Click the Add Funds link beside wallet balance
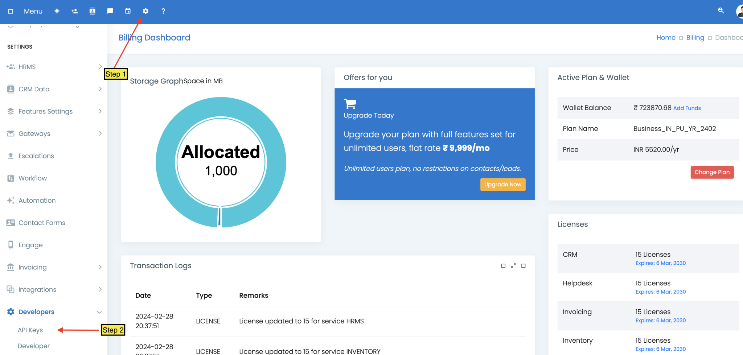This screenshot has width=743, height=355. 687,108
